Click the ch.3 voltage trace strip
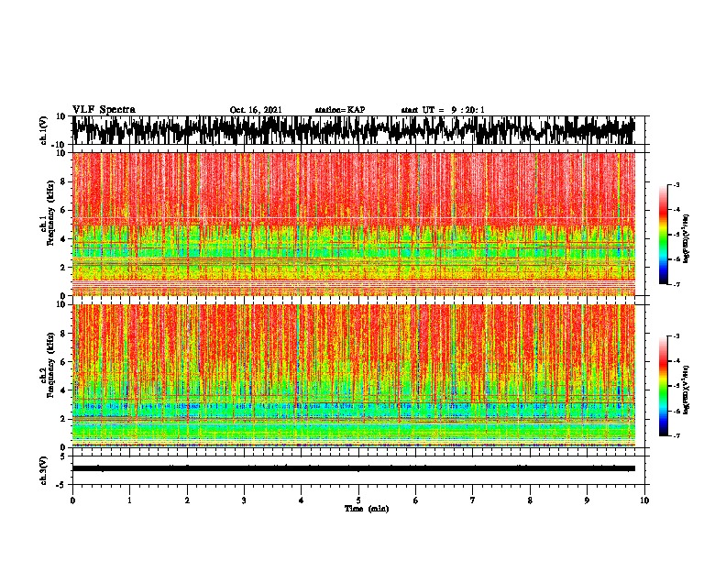 (x=354, y=468)
